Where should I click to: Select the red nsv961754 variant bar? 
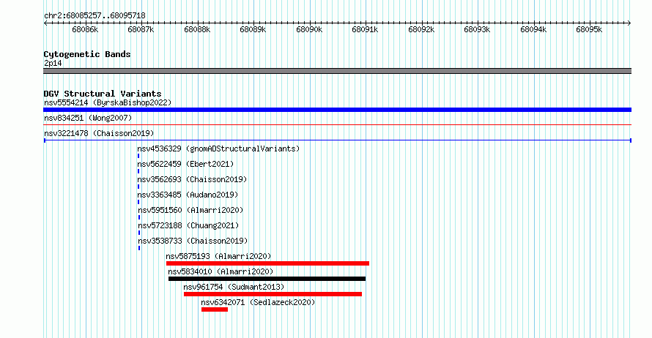point(273,294)
